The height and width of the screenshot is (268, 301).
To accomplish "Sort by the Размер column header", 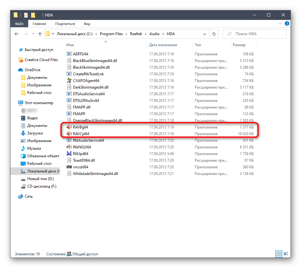I will [x=239, y=45].
